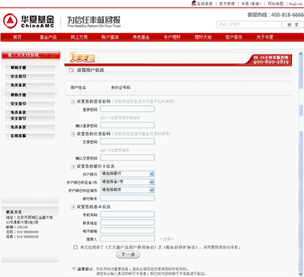Go to 首页 in navigation bar
304x277 pixels.
(x=17, y=37)
